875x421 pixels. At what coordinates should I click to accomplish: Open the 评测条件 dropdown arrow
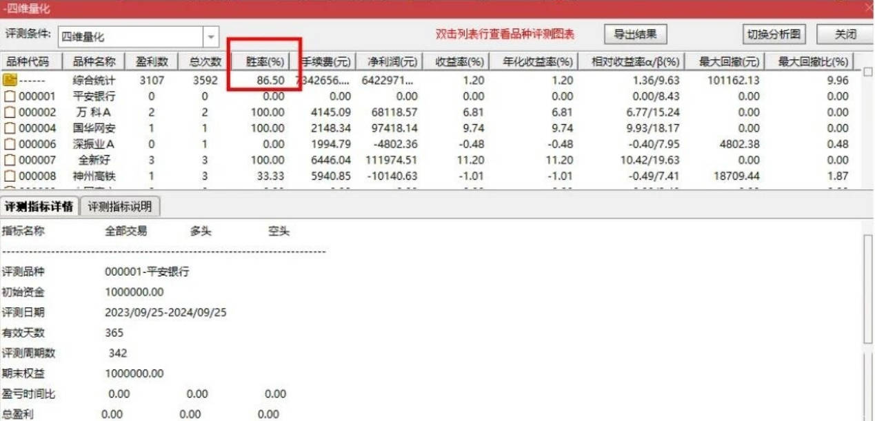click(210, 37)
